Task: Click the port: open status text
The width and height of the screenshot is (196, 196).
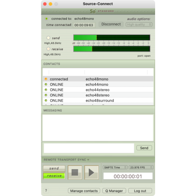Action: [144, 56]
